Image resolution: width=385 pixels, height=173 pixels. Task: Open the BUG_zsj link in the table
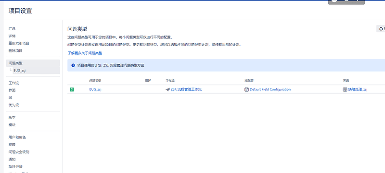[x=95, y=90]
